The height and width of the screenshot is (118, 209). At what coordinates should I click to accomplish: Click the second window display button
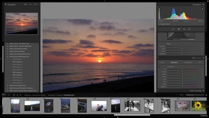coord(8,95)
